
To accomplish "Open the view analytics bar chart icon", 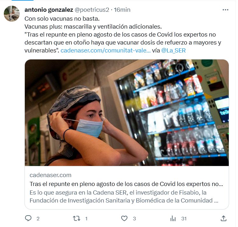I will pyautogui.click(x=173, y=218).
